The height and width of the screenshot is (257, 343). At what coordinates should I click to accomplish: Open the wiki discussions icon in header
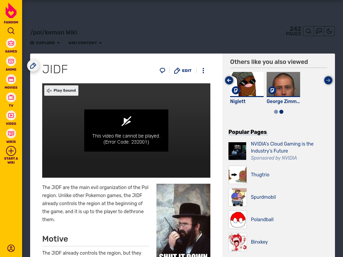pyautogui.click(x=319, y=31)
